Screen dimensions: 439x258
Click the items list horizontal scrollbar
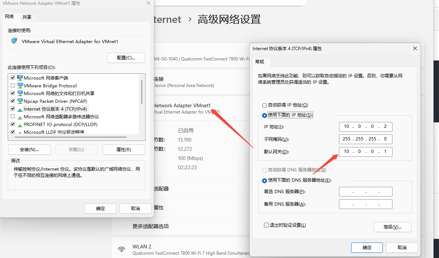[x=71, y=137]
